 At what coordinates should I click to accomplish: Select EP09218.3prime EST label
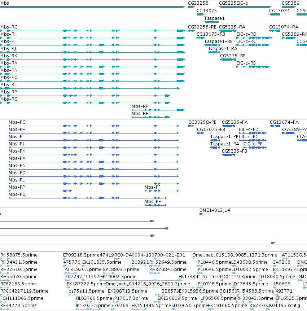point(81,255)
